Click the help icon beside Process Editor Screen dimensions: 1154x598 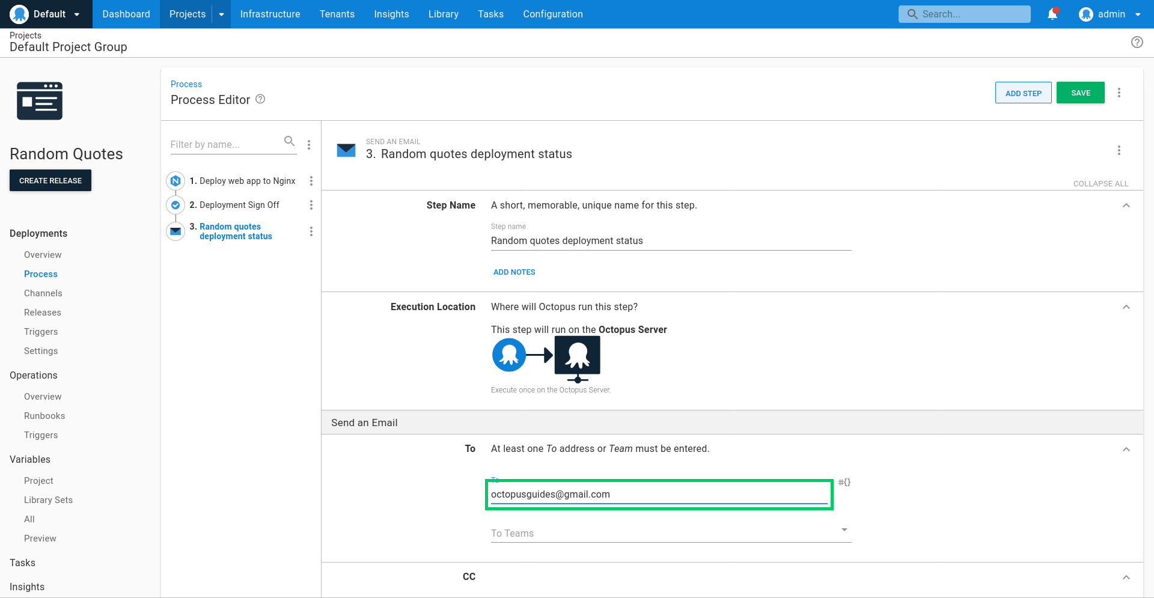(260, 99)
